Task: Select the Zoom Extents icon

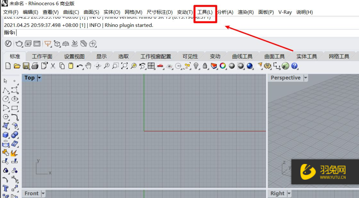Action: (124, 66)
